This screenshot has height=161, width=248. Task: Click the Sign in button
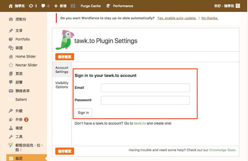click(x=83, y=113)
